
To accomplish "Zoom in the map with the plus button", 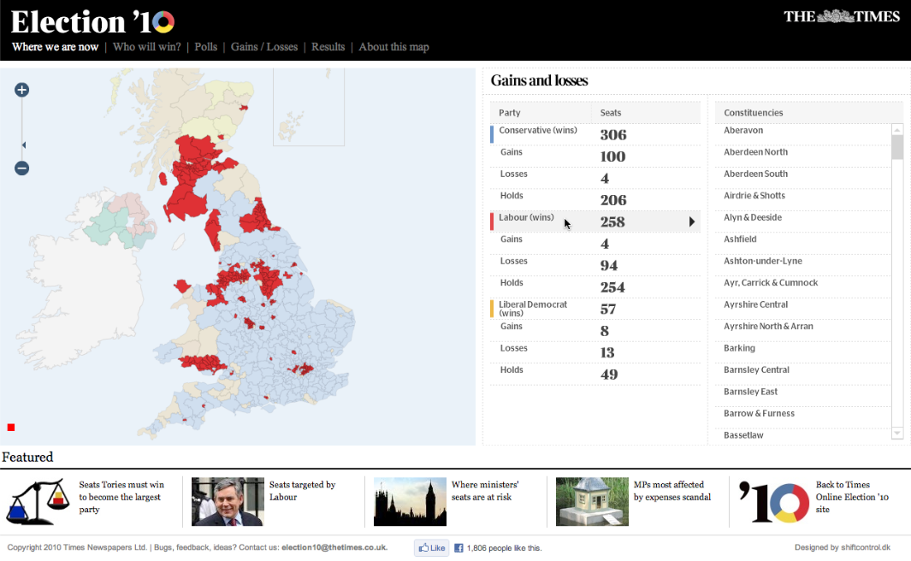I will (22, 90).
